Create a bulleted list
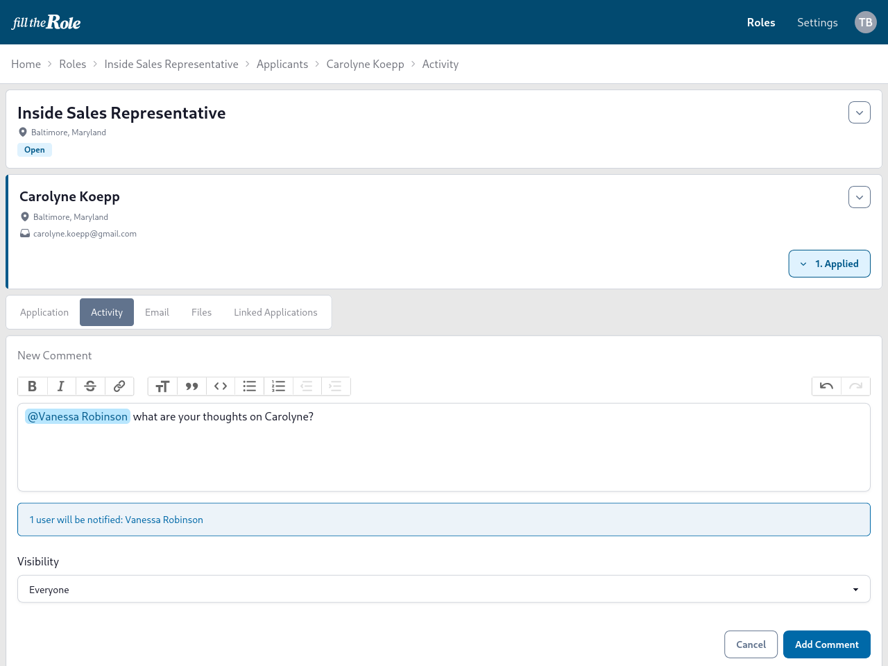This screenshot has height=666, width=888. (249, 386)
